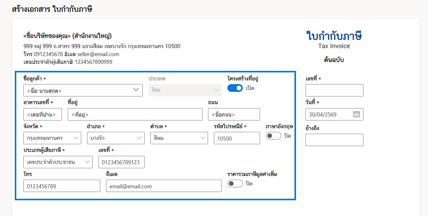The width and height of the screenshot is (428, 216).
Task: Turn on ราคารวมภาษีมูลค่าเพิ่ม toggle
Action: point(235,184)
